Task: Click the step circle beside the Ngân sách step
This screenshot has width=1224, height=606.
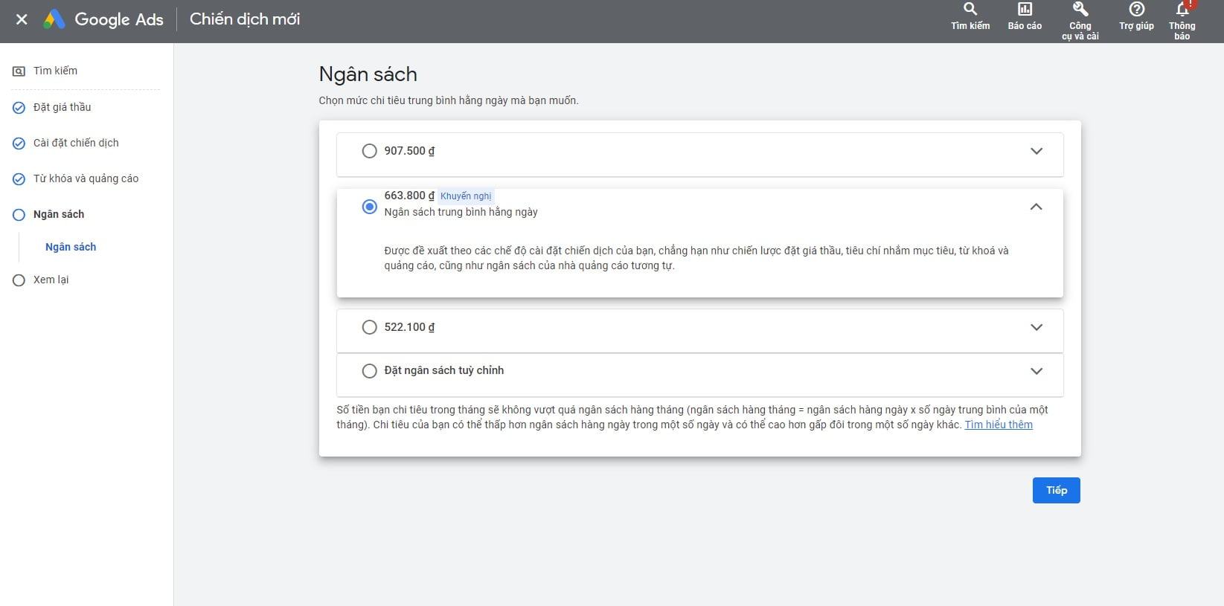Action: point(19,215)
